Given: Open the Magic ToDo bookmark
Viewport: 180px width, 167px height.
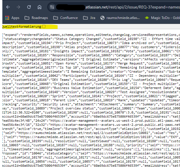Looking at the screenshot, I should click(162, 18).
